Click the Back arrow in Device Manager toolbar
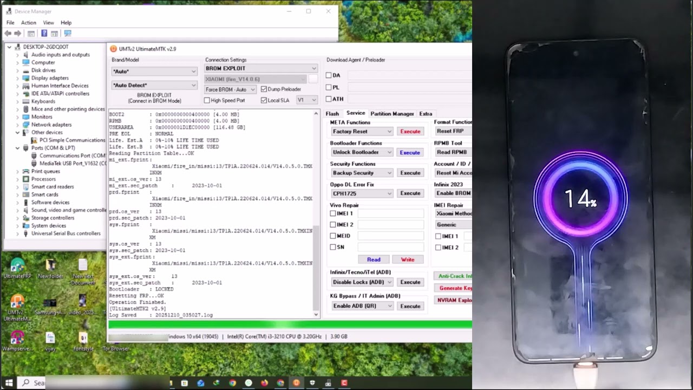Viewport: 693px width, 390px height. pos(8,34)
